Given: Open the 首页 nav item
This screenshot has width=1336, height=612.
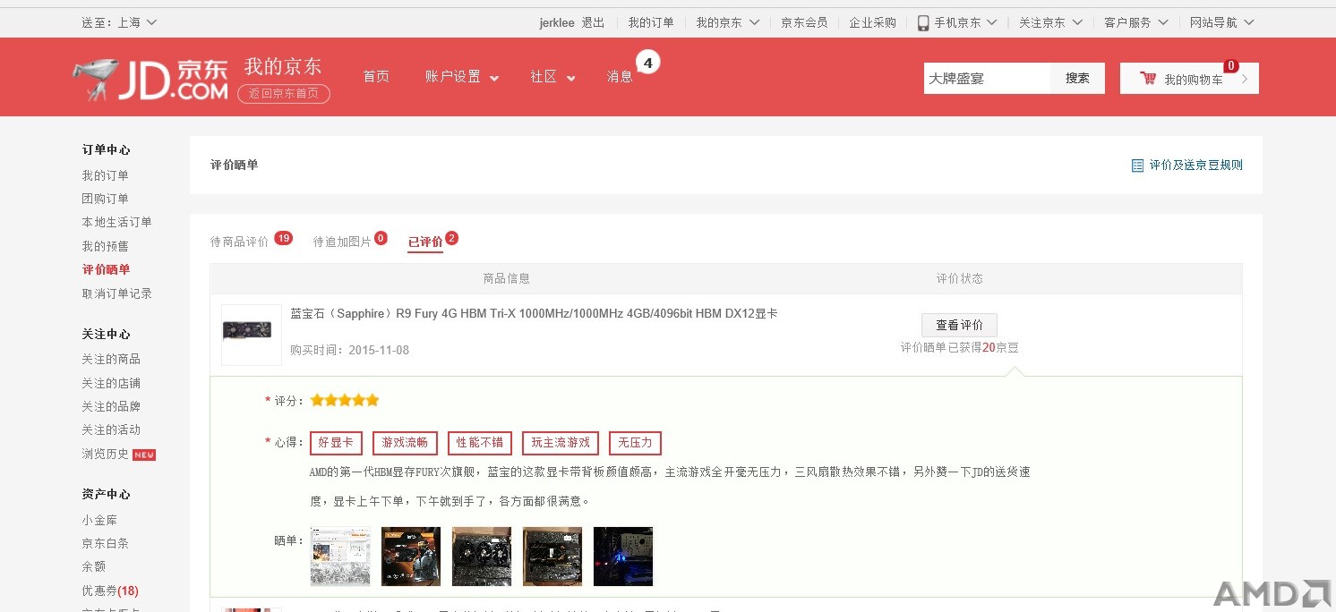Looking at the screenshot, I should (x=376, y=77).
